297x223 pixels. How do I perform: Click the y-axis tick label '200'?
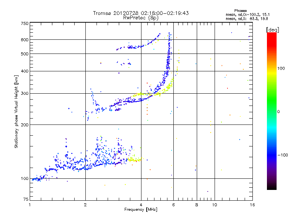(25, 125)
